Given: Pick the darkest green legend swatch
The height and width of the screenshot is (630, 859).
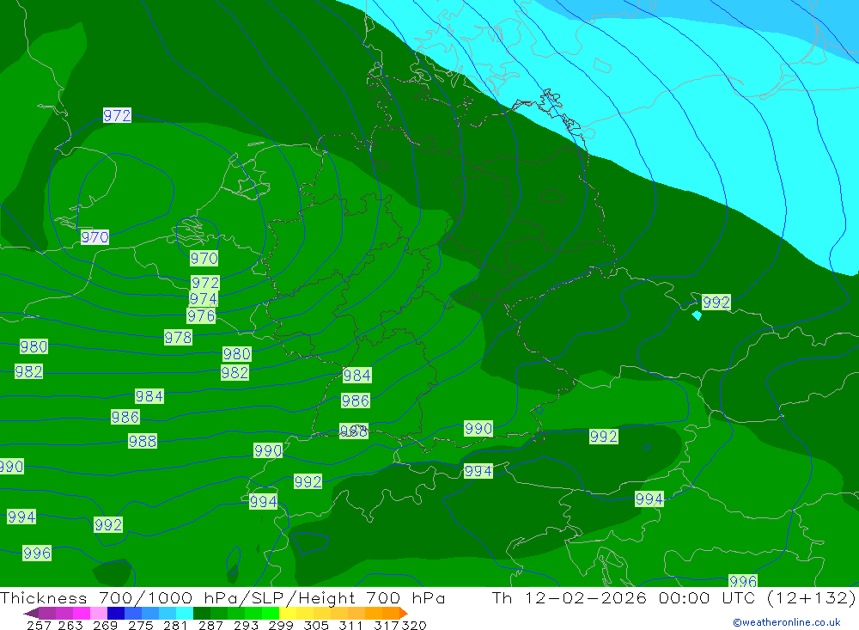Looking at the screenshot, I should click(x=202, y=613).
